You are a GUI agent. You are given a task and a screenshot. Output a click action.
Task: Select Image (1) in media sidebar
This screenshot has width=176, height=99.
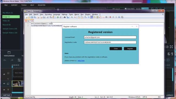click(x=11, y=17)
